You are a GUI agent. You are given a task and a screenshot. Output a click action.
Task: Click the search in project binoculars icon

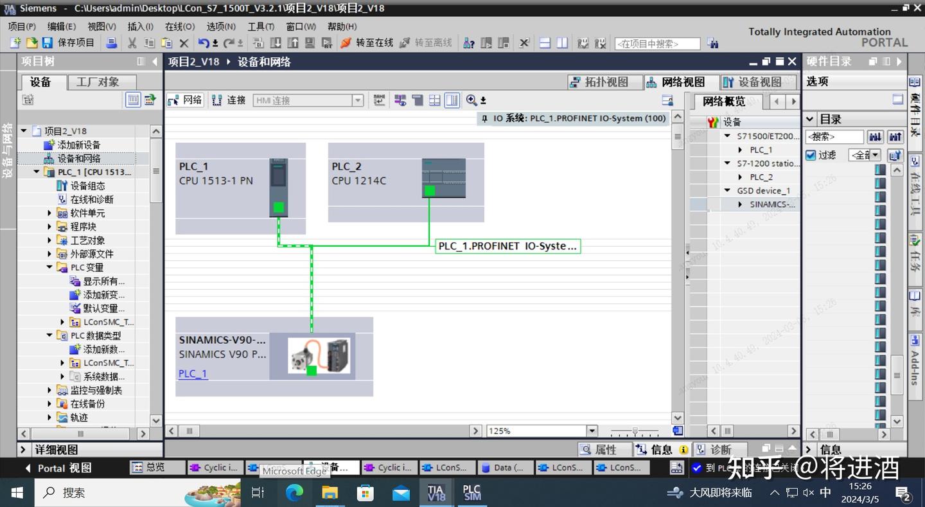point(712,43)
